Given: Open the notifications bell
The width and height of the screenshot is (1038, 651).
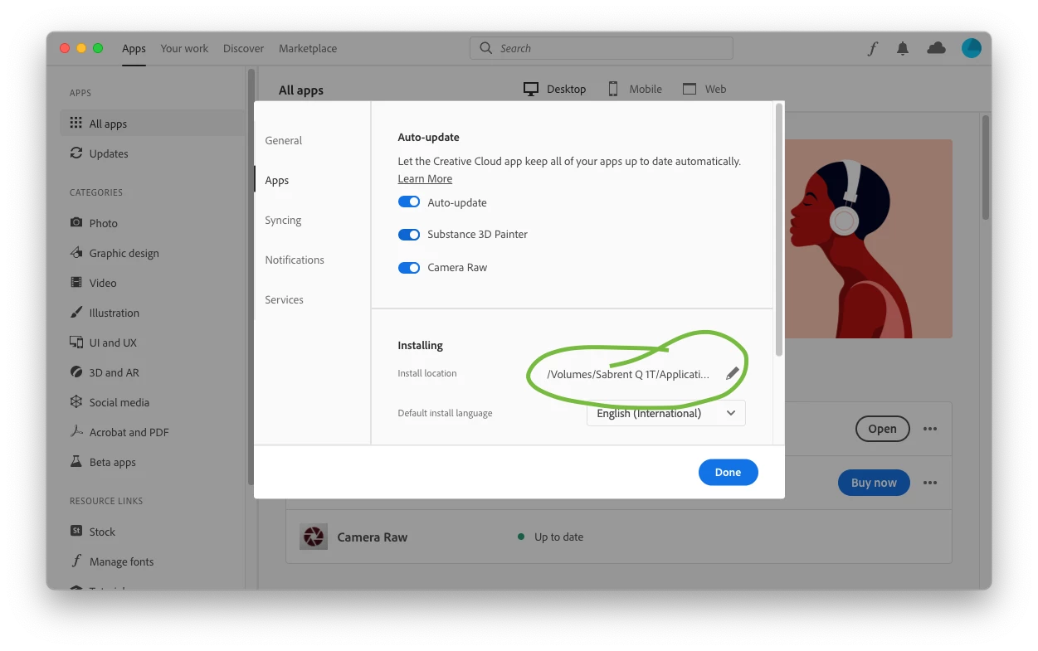Looking at the screenshot, I should (903, 49).
